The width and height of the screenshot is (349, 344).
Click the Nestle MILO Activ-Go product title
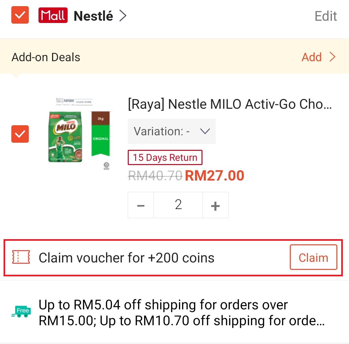click(x=230, y=104)
